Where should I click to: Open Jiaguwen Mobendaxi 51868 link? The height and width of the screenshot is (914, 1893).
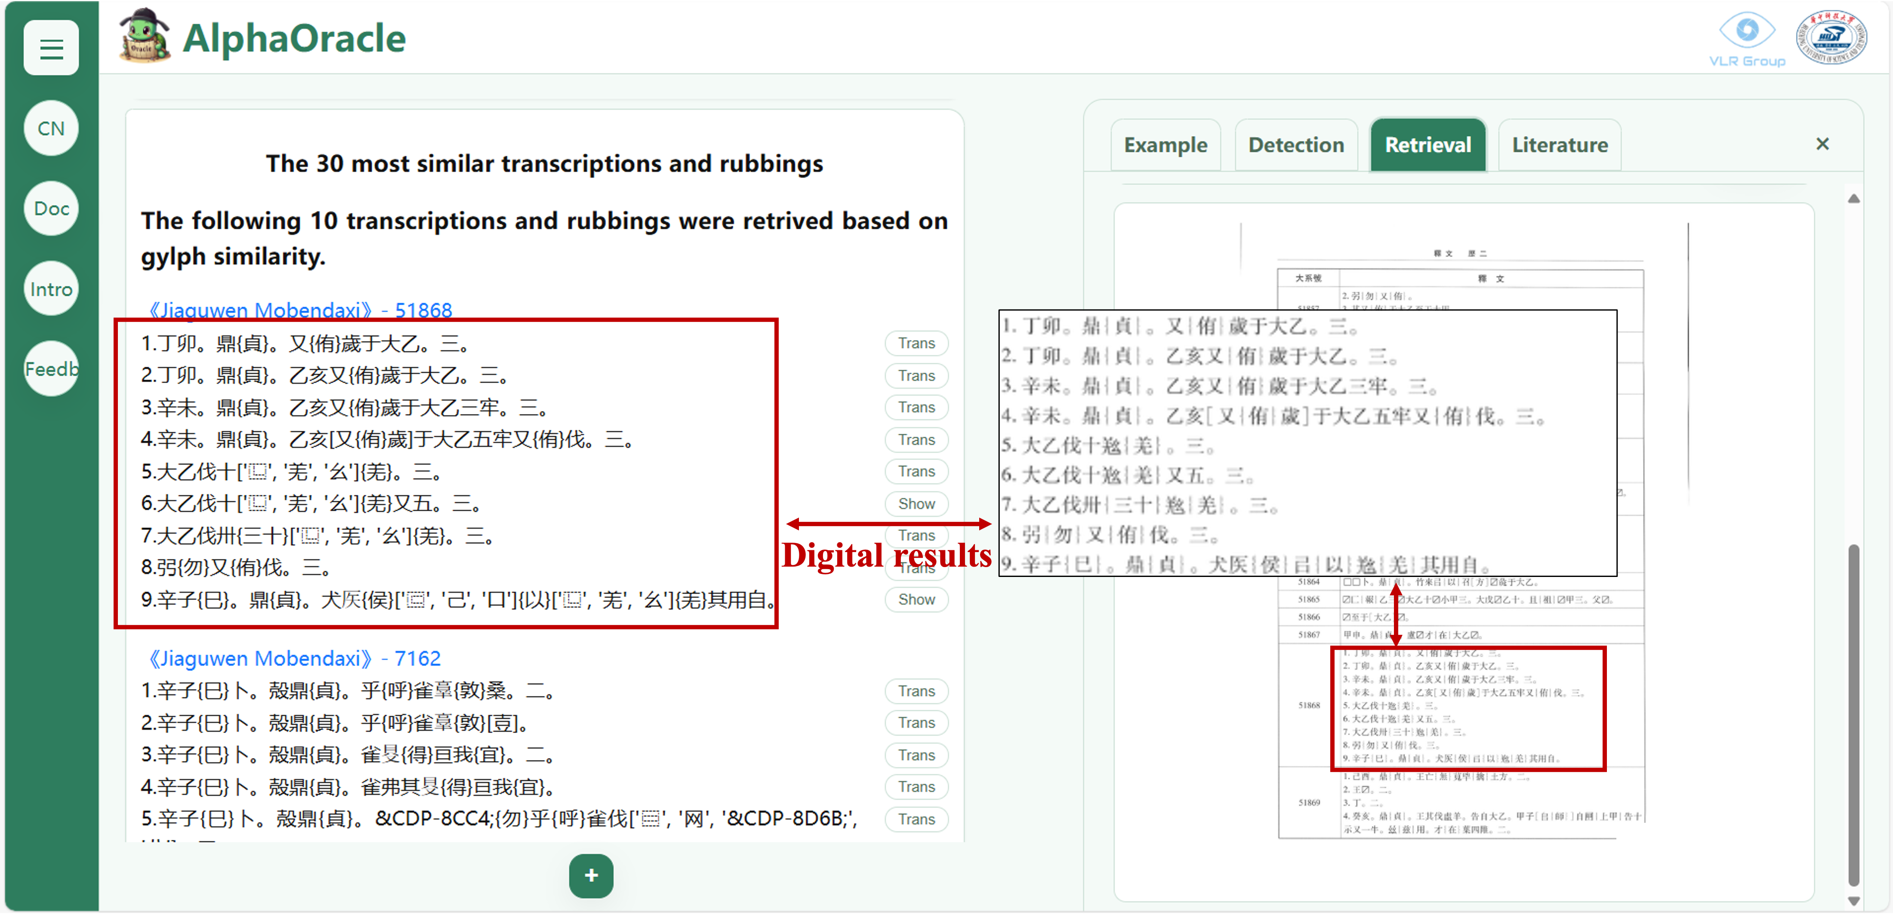[x=300, y=310]
